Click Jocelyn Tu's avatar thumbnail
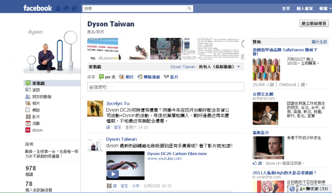This screenshot has width=332, height=193. [x=95, y=108]
